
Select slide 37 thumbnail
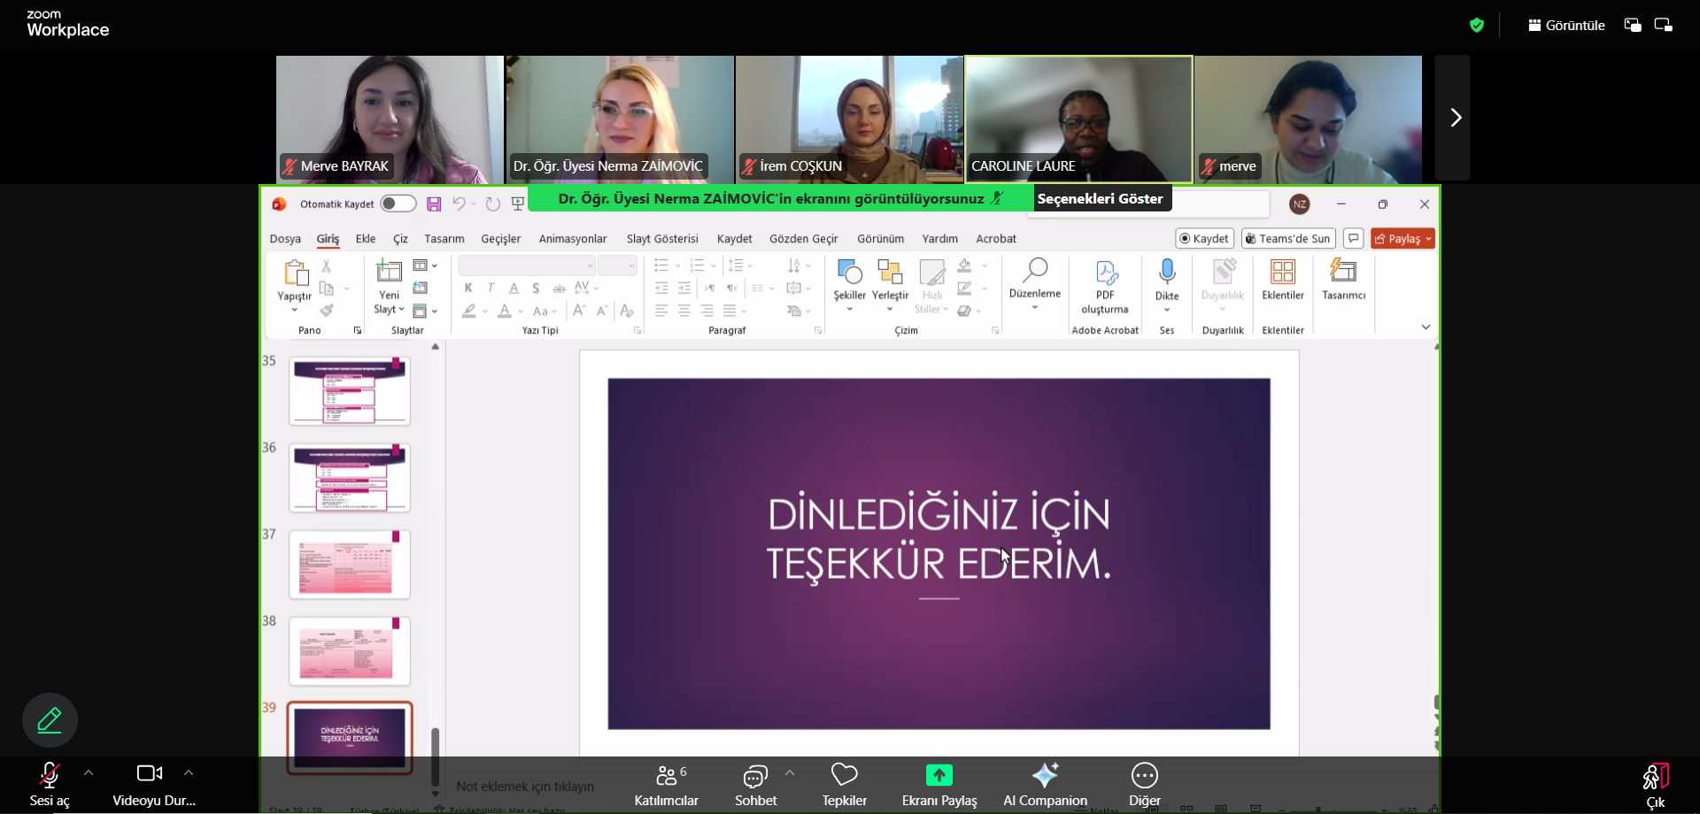(350, 564)
